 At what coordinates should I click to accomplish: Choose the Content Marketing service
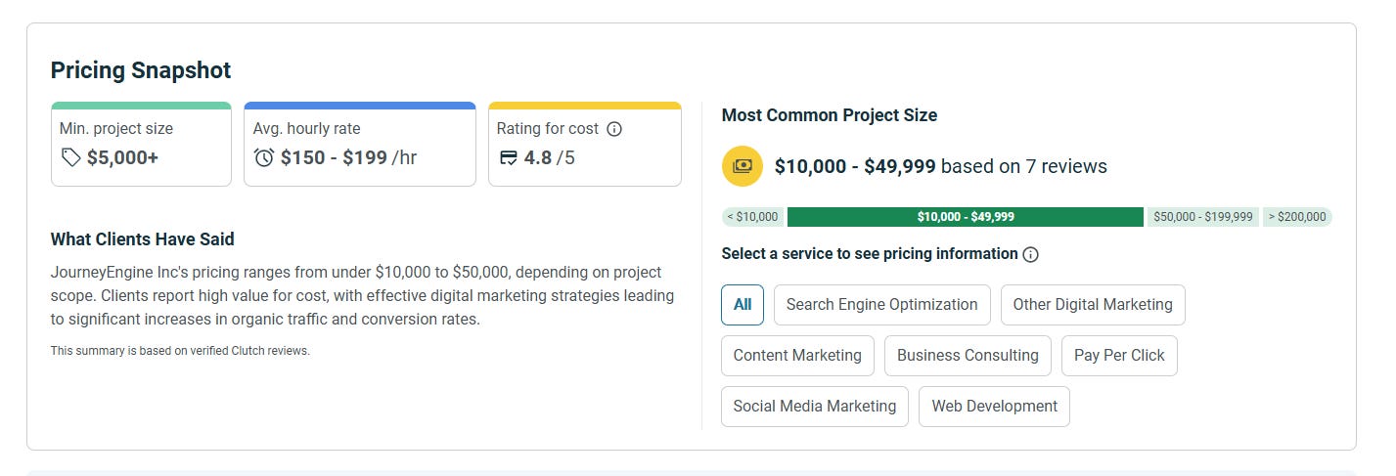(797, 356)
